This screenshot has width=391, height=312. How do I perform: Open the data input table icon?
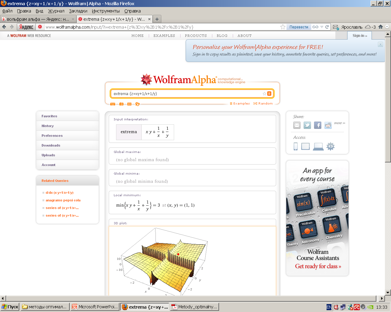[x=130, y=104]
